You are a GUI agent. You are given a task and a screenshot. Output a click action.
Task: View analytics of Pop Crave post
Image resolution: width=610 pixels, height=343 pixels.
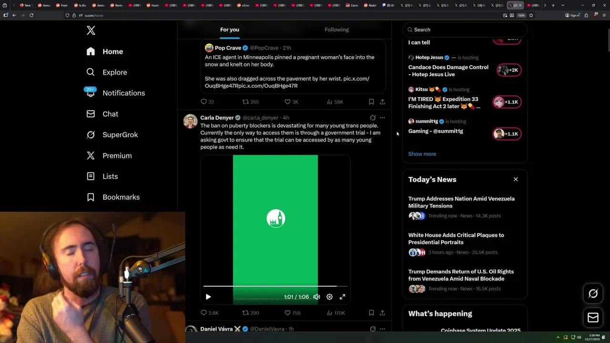click(335, 102)
